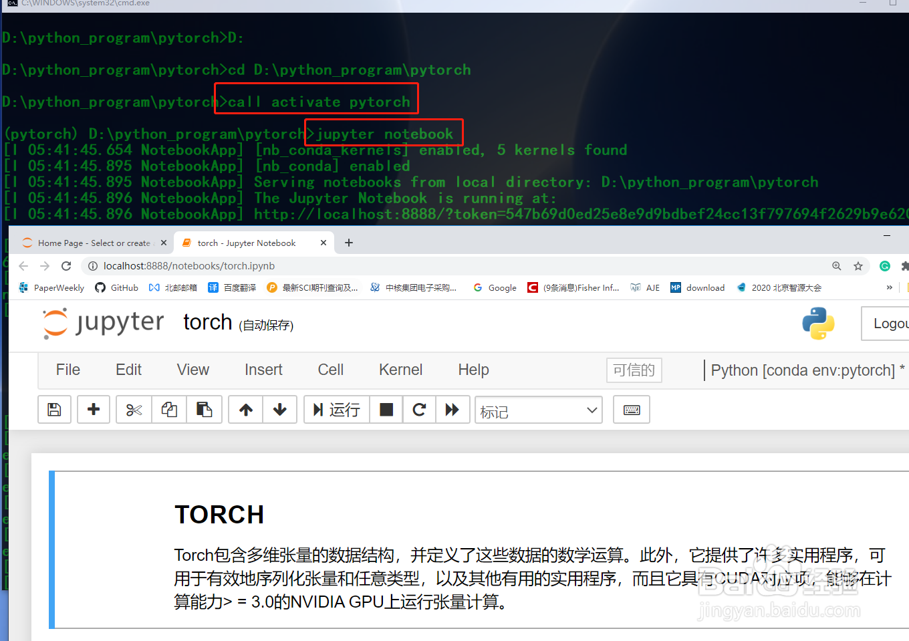Screen dimensions: 909x641
Task: Open the Insert menu in Jupyter
Action: pyautogui.click(x=263, y=370)
